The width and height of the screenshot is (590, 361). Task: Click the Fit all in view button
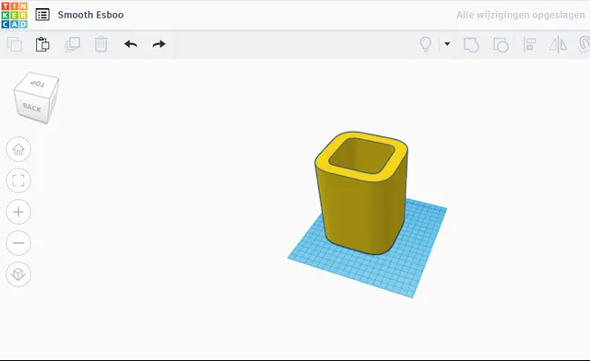coord(18,180)
